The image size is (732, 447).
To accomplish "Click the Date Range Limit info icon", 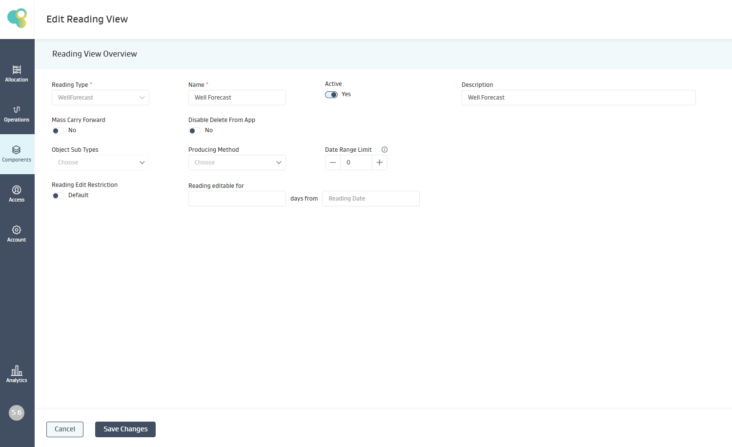I will tap(385, 150).
